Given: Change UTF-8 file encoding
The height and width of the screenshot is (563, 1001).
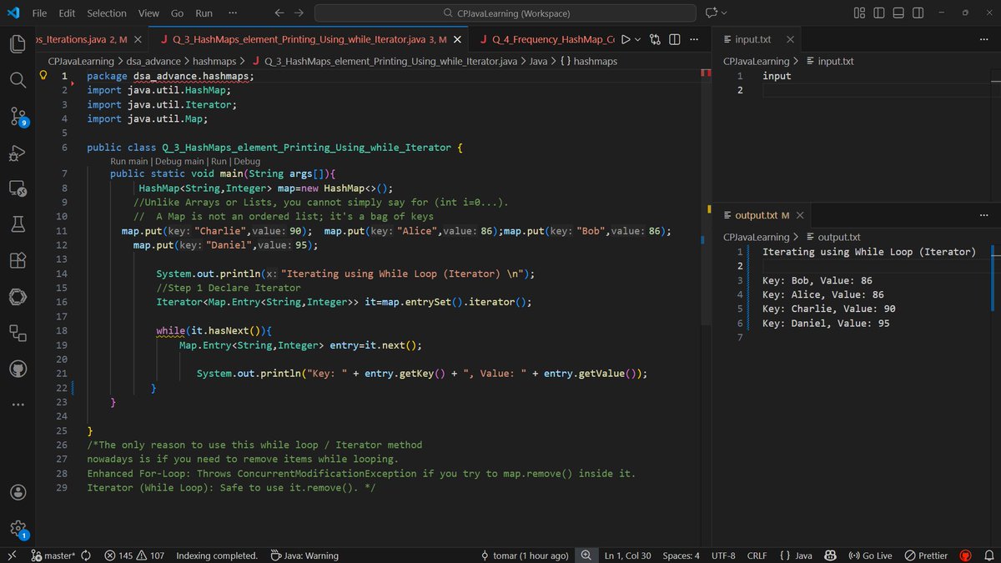Looking at the screenshot, I should point(723,555).
